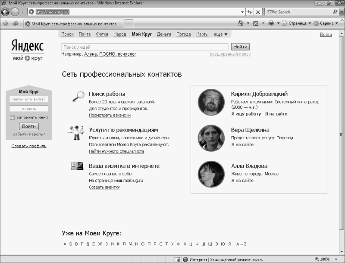Click the letter А in alphabet index

click(x=65, y=244)
